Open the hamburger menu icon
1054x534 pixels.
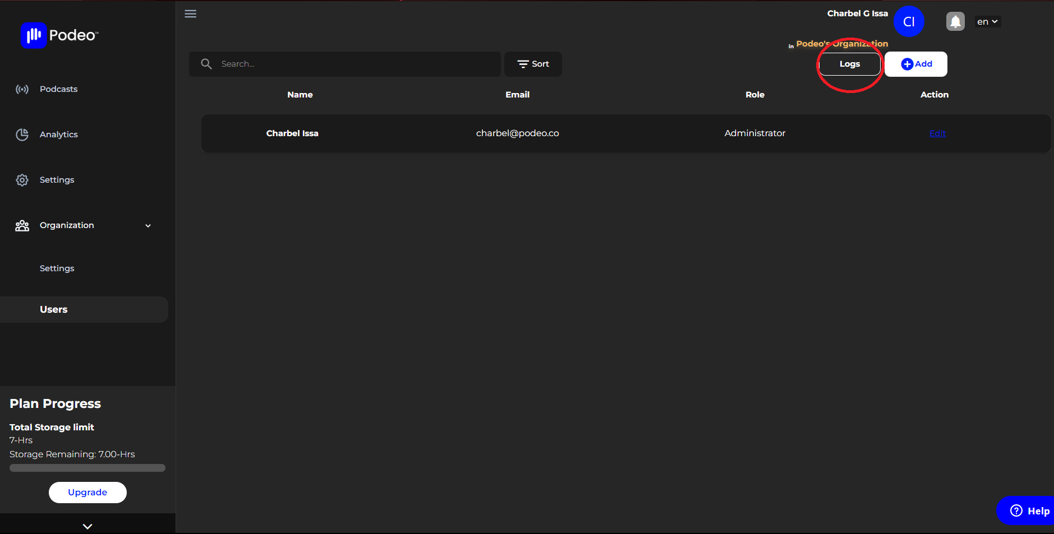pos(191,14)
